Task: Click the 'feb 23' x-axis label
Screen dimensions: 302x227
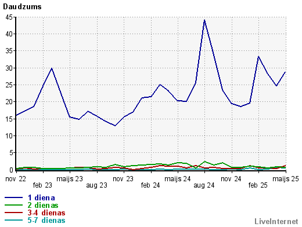Action: coord(42,185)
